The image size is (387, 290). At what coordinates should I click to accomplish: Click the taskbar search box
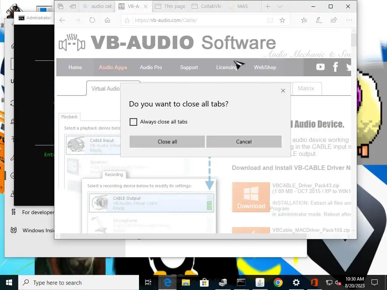click(x=79, y=282)
